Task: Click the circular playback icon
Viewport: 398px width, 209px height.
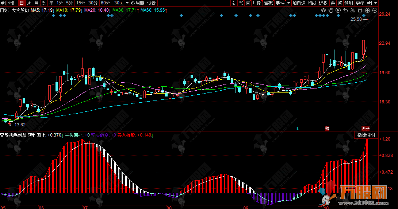Action: tap(338, 10)
